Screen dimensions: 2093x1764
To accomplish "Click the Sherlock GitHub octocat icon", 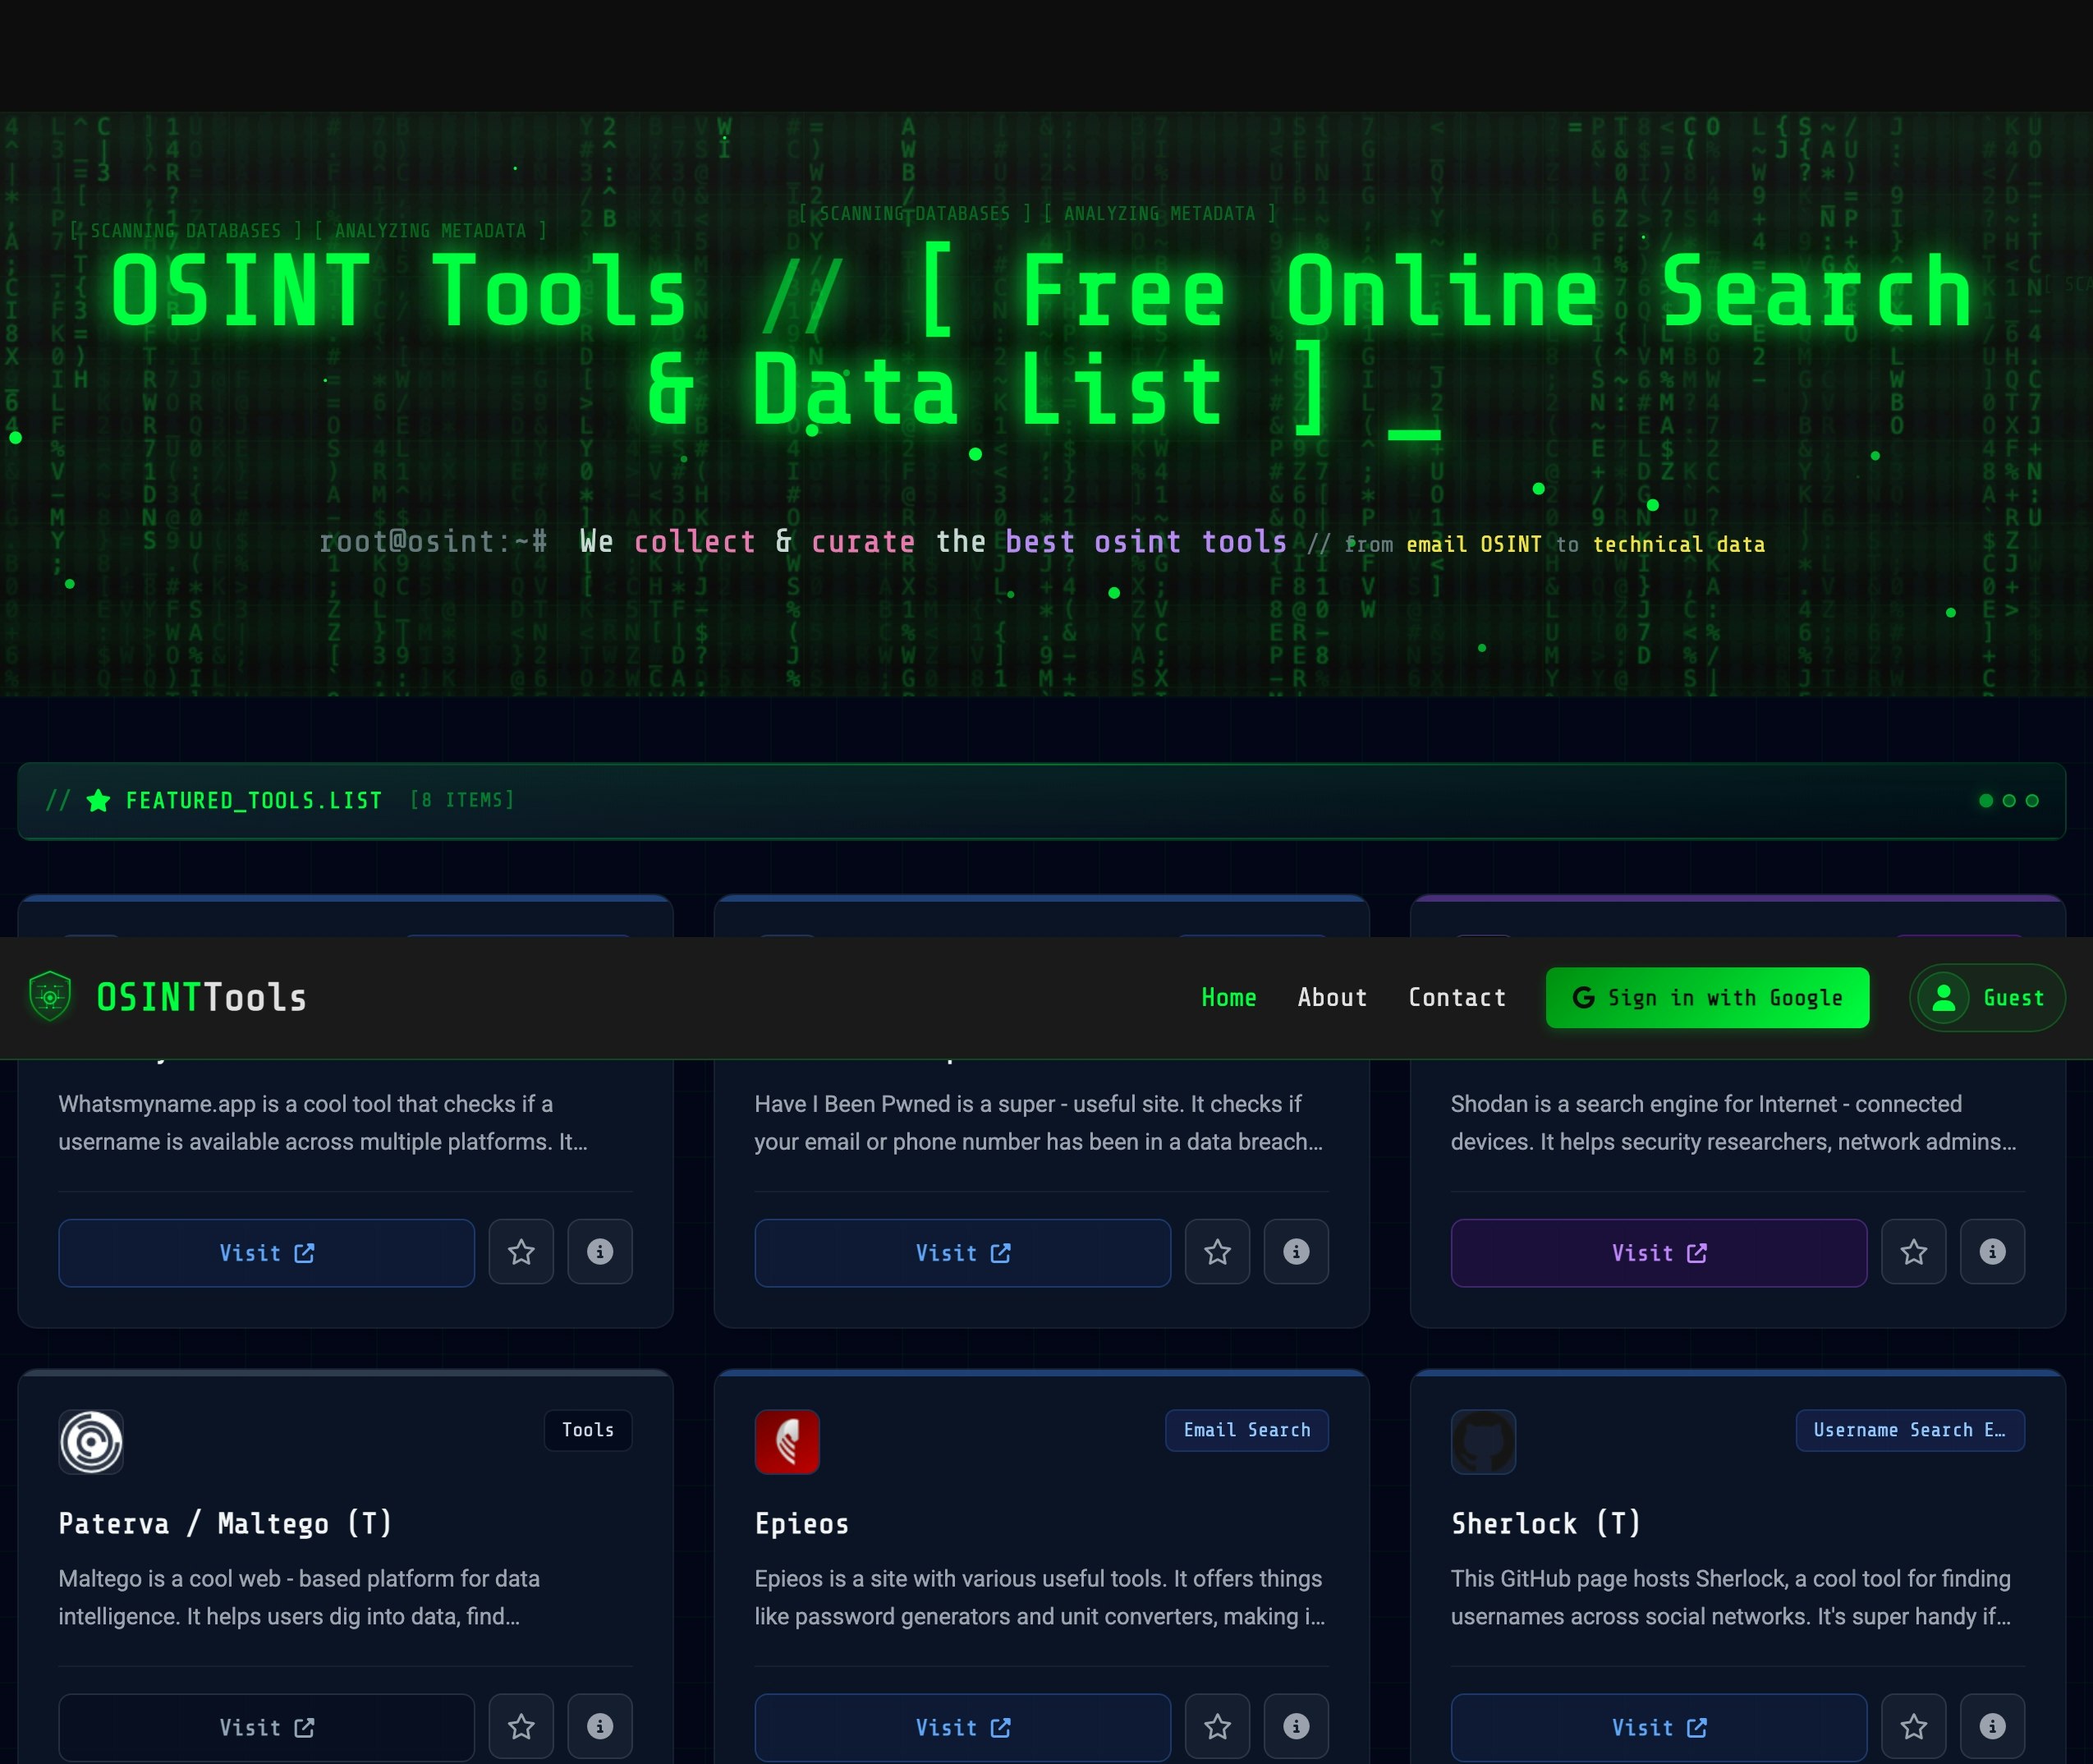I will pos(1483,1441).
